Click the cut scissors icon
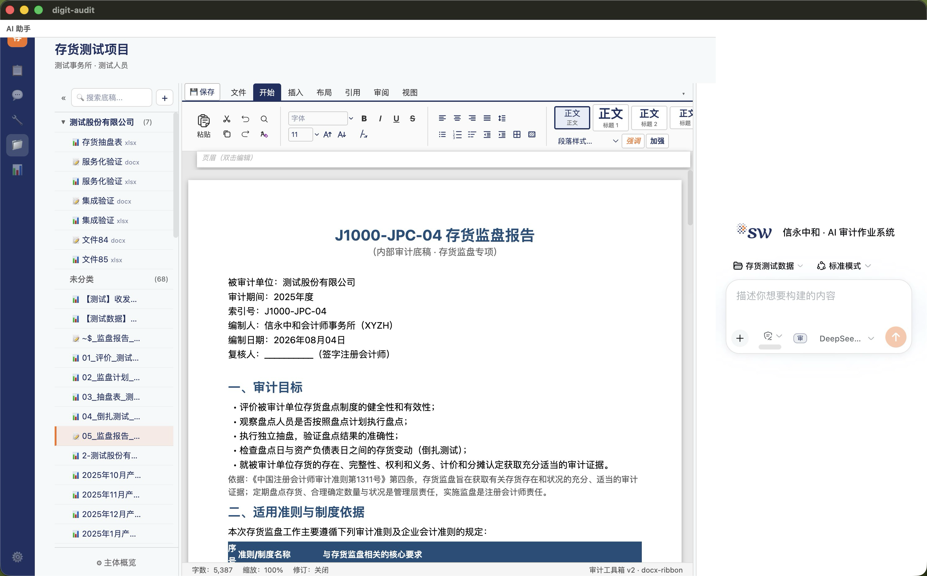 [226, 119]
